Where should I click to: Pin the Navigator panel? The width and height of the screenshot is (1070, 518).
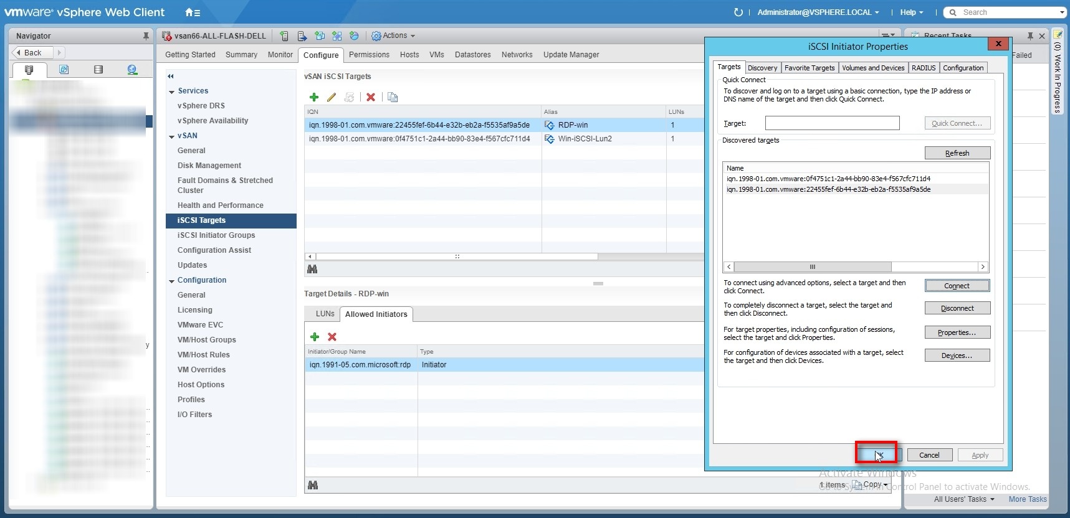[146, 36]
